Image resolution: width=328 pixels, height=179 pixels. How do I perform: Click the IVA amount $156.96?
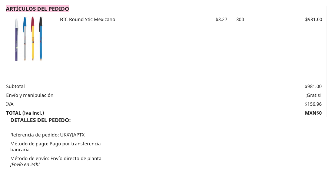tap(313, 104)
